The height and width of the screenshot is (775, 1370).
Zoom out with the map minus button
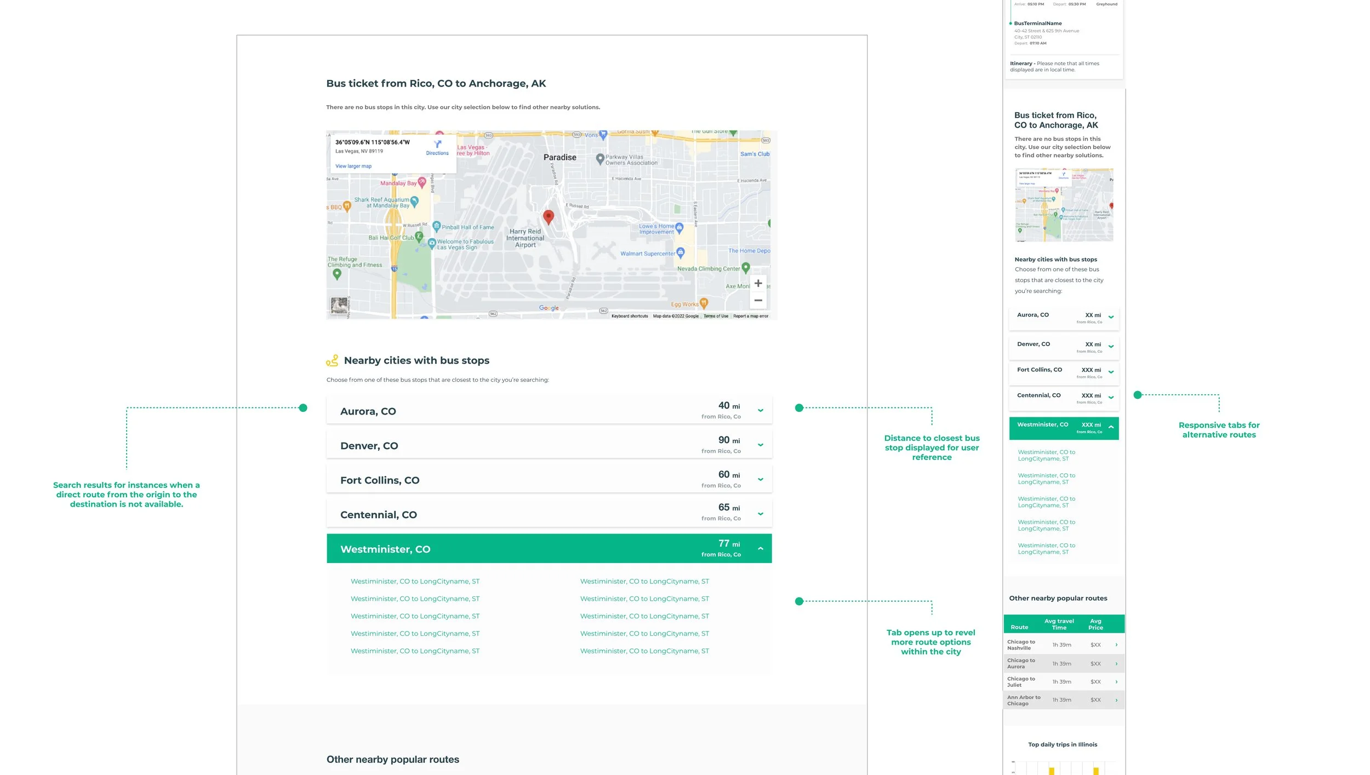tap(758, 300)
